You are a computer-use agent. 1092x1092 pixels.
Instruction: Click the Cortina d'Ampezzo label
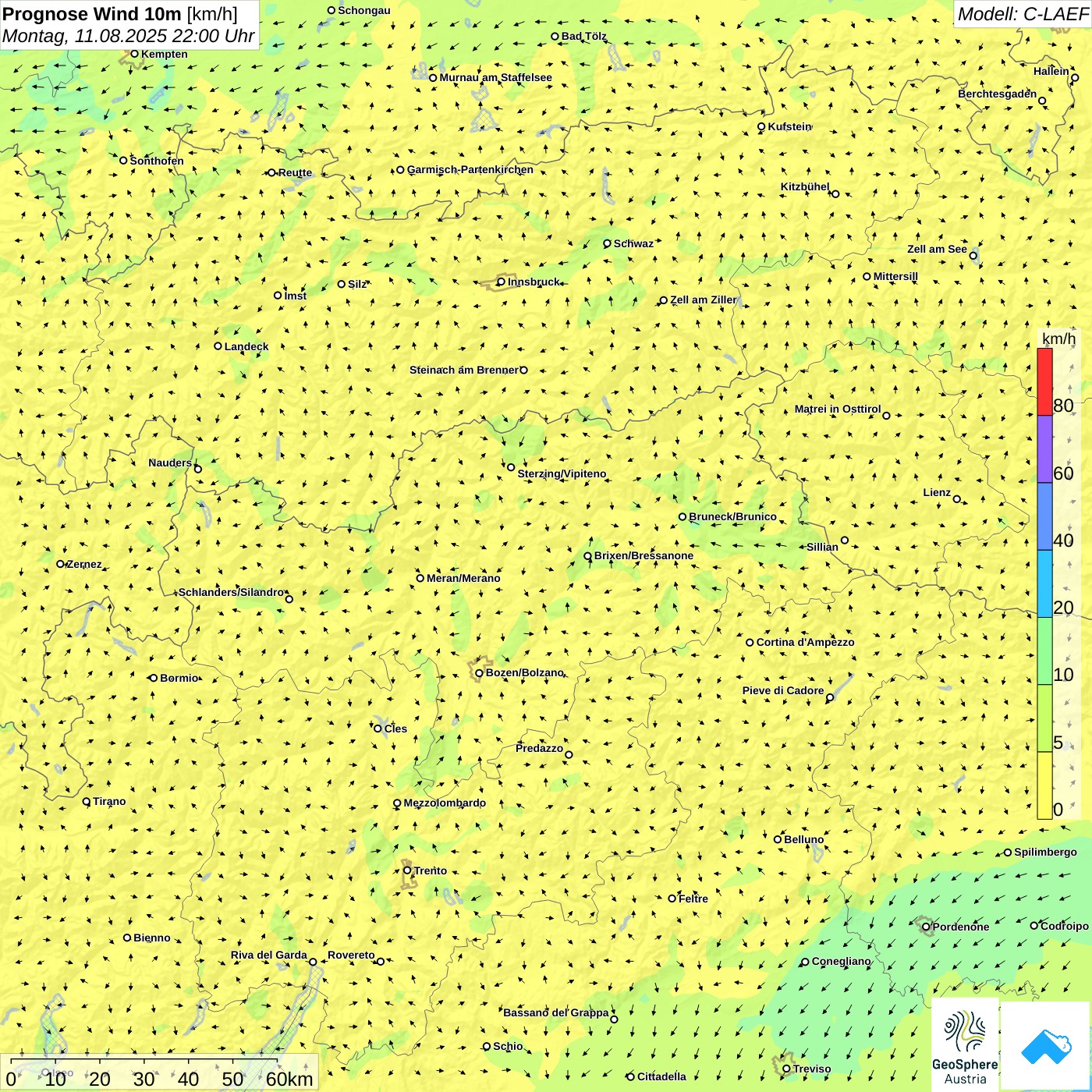805,642
